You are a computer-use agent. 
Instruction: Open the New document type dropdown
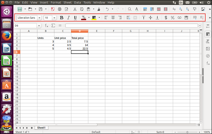(x=25, y=9)
